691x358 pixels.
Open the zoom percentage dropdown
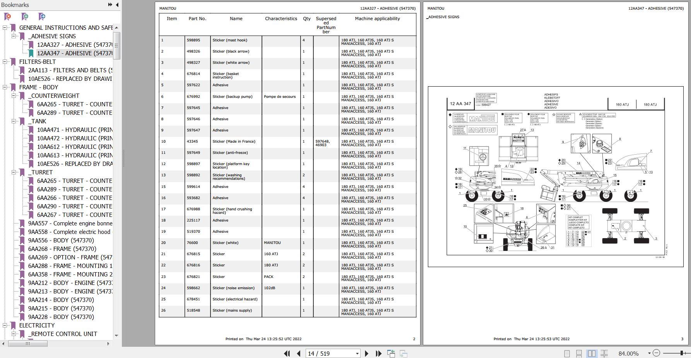pos(649,353)
